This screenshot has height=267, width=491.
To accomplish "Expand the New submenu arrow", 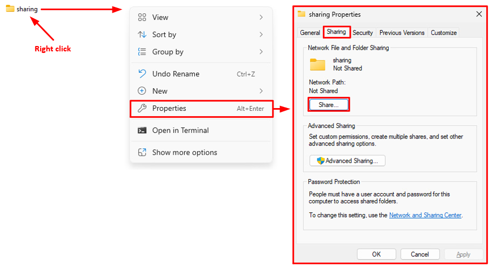I will click(261, 91).
